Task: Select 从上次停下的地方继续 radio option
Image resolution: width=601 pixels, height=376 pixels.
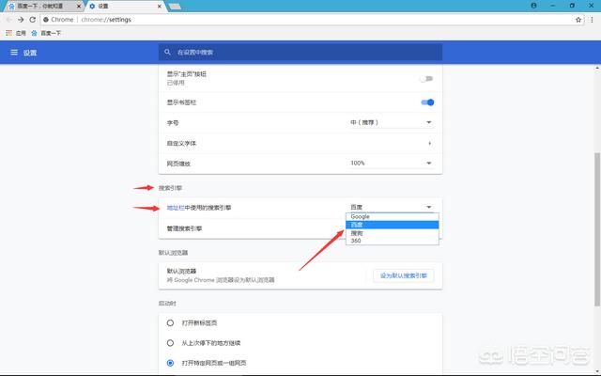Action: pos(170,343)
